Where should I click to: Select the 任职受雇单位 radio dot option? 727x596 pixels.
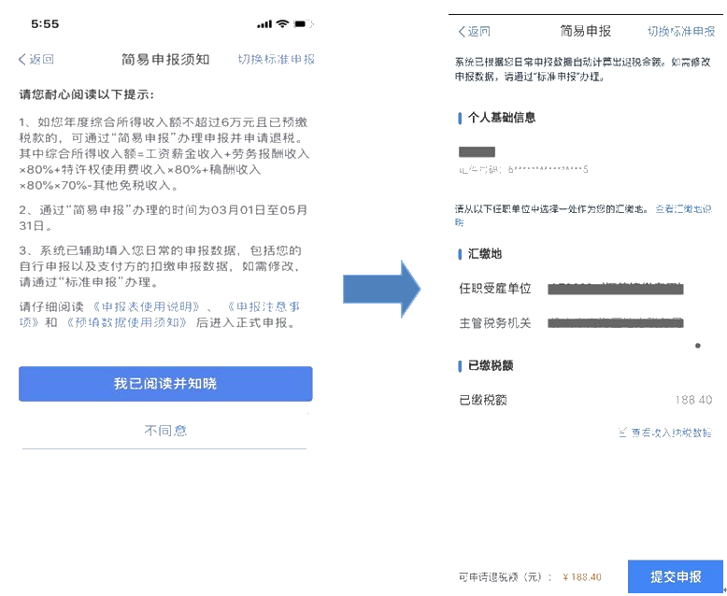point(698,346)
